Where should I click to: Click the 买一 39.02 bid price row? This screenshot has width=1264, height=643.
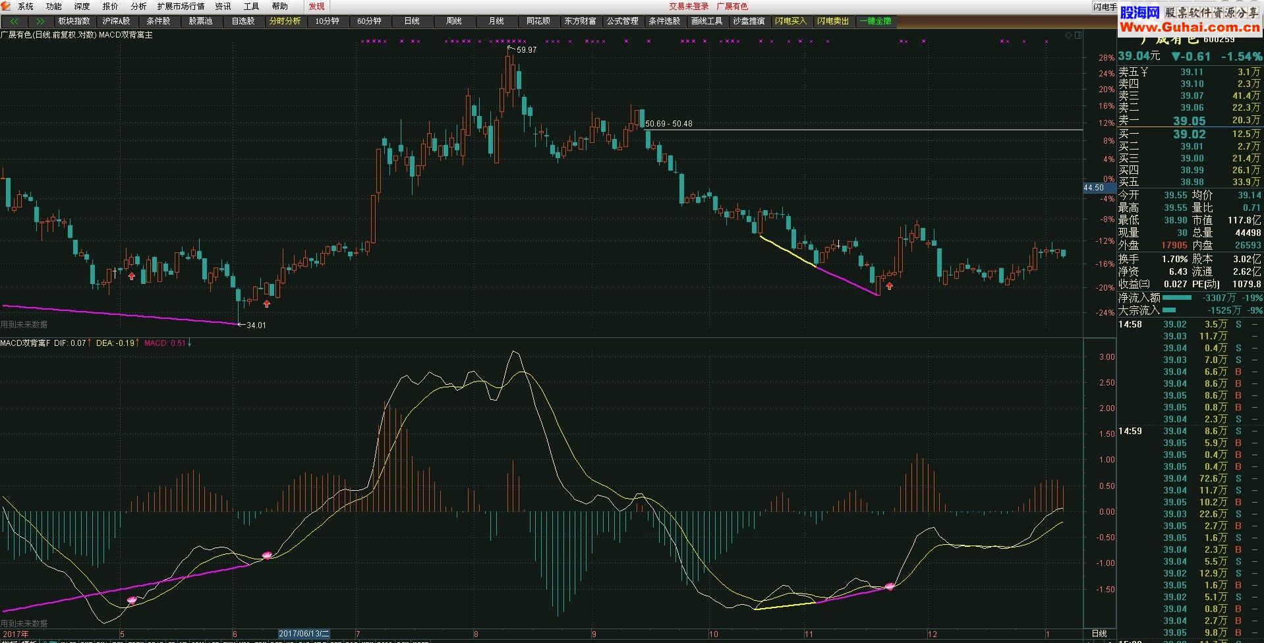pos(1190,134)
